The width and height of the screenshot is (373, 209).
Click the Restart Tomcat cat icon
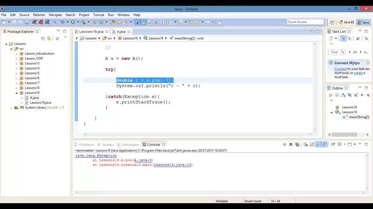(x=47, y=22)
